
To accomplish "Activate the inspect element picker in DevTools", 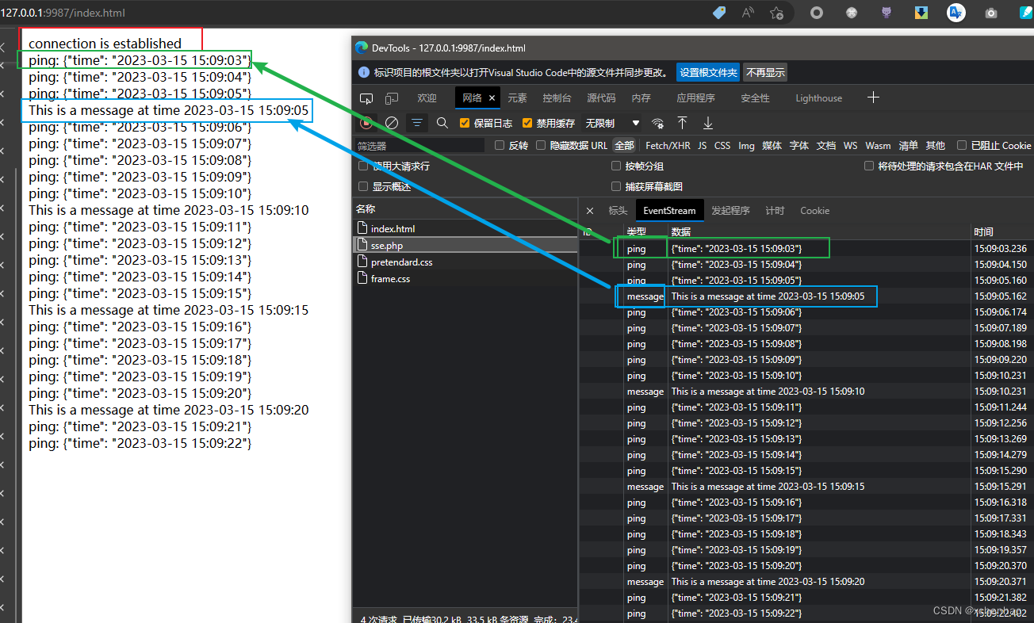I will (366, 98).
